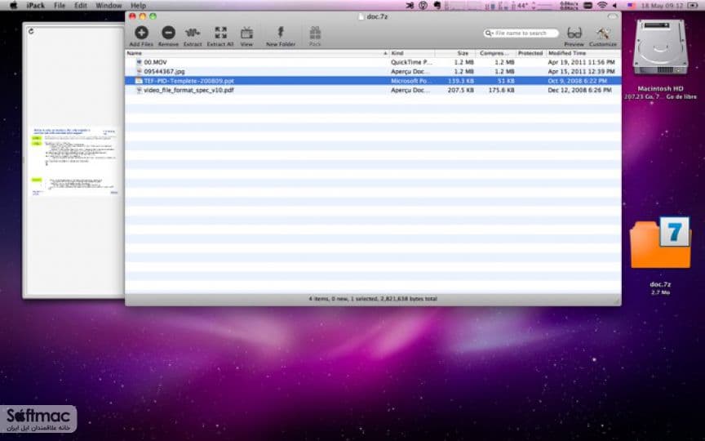This screenshot has width=705, height=441.
Task: Click the Remove toolbar icon
Action: click(x=168, y=33)
